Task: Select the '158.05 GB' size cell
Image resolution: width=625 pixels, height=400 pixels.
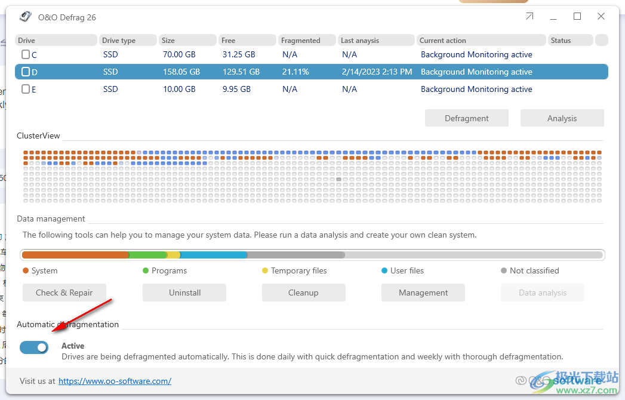Action: click(181, 72)
